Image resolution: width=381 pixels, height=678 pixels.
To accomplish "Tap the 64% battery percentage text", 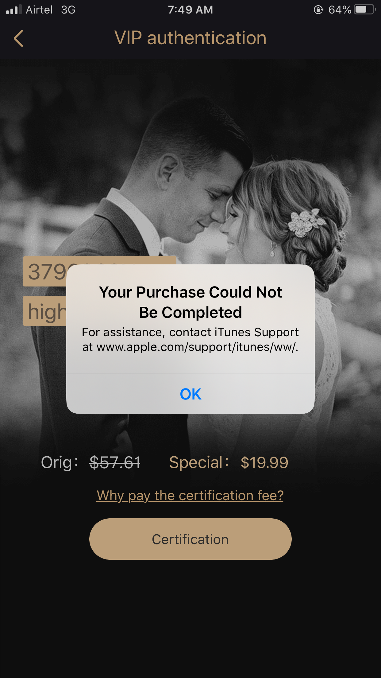I will 340,10.
